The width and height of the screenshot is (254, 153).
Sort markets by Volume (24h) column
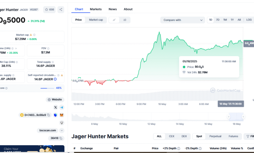218,148
